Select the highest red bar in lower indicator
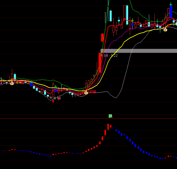 pyautogui.click(x=108, y=127)
